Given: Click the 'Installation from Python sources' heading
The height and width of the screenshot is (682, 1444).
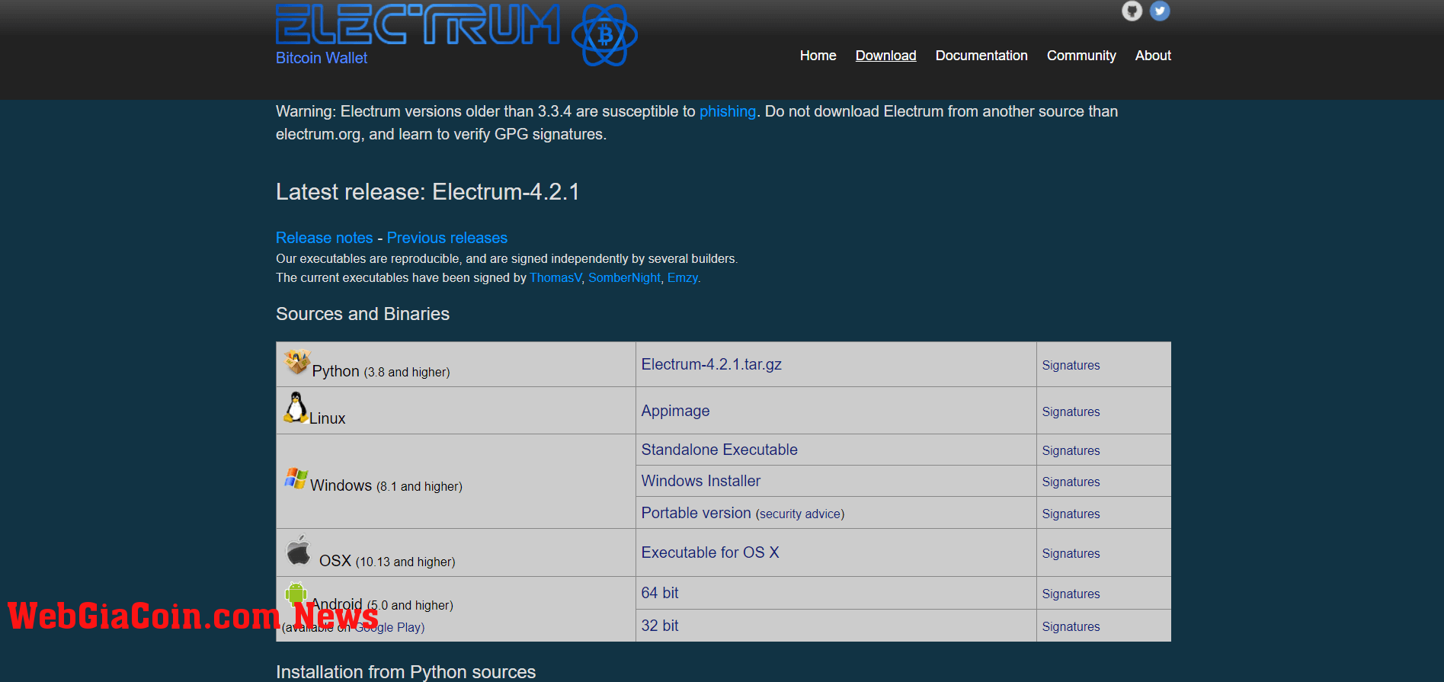Looking at the screenshot, I should pyautogui.click(x=405, y=671).
